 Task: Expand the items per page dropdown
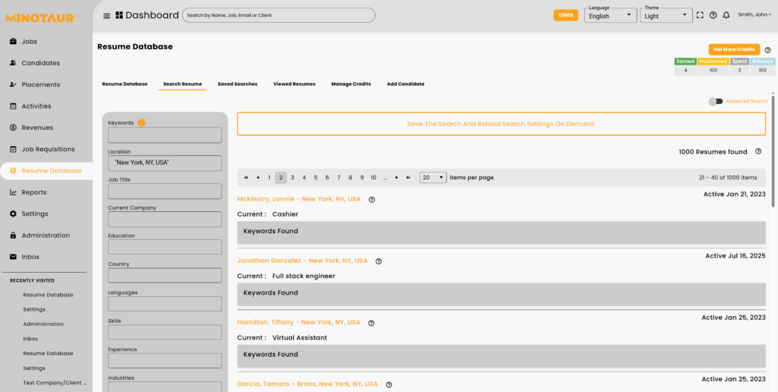coord(433,178)
